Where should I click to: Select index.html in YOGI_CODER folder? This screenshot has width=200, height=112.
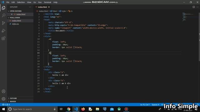pos(17,21)
